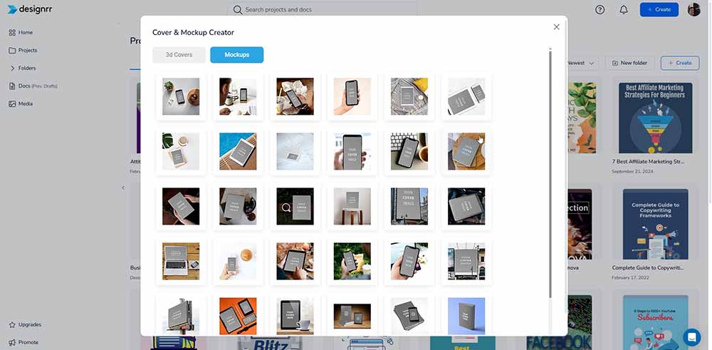Open Complete Guide to Copywriting Frameworks cover
Viewport: 712px width, 350px height.
[655, 224]
